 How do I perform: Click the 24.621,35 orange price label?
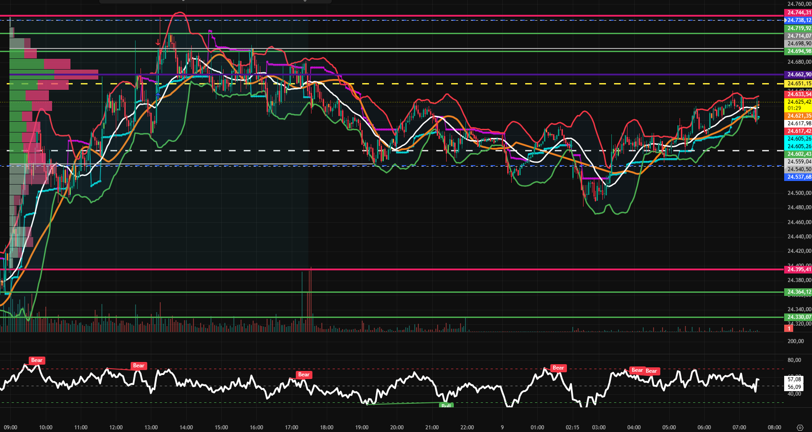(798, 116)
